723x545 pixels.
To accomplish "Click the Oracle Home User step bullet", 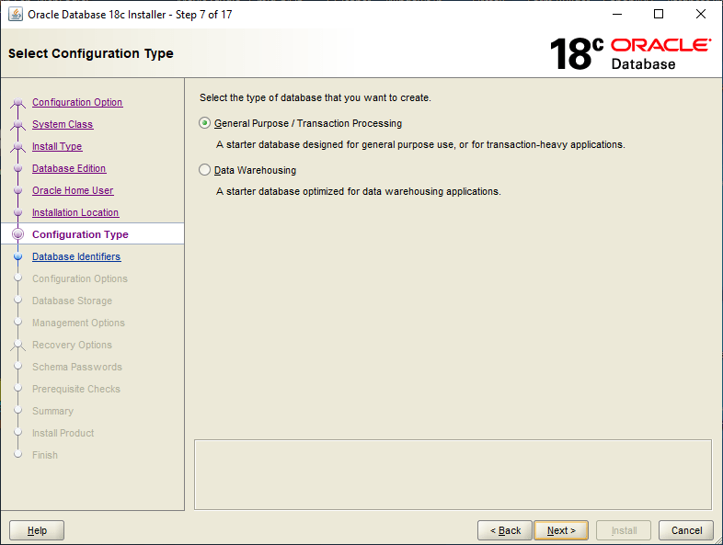I will [18, 190].
